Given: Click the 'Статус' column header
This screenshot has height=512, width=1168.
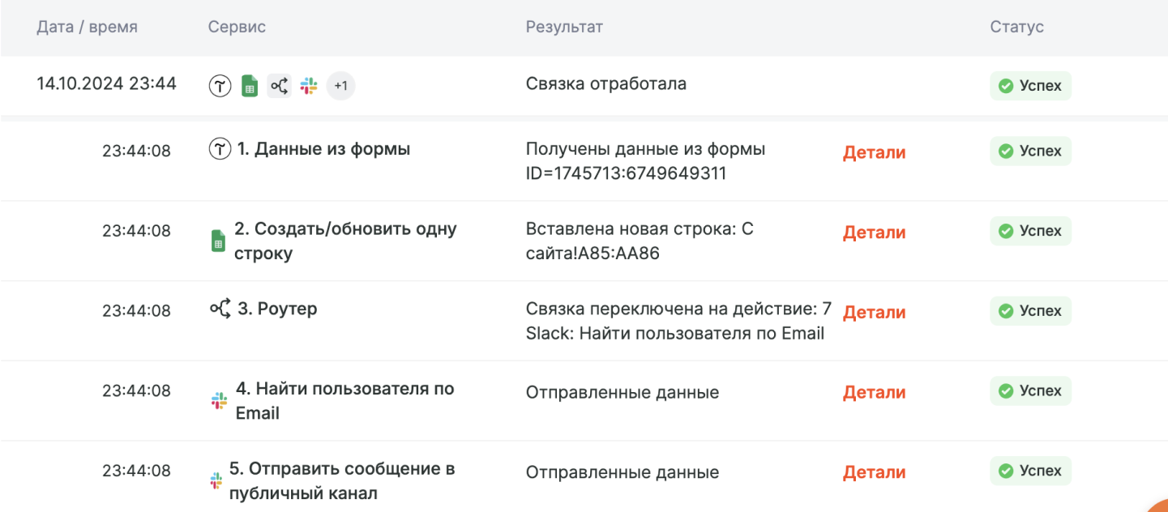Looking at the screenshot, I should point(1016,27).
